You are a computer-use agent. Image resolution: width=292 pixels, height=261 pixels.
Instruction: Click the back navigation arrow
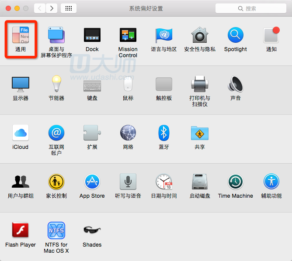pos(40,8)
